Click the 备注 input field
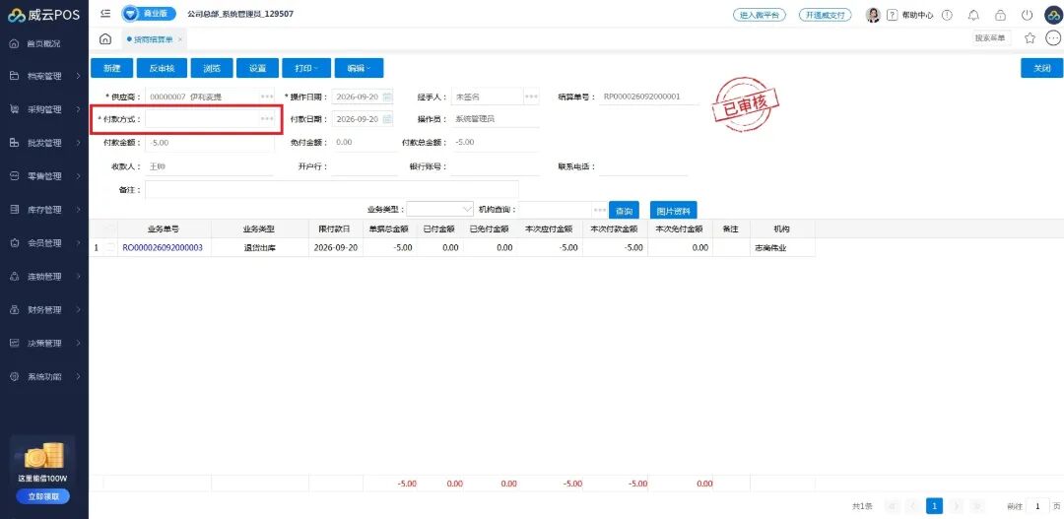Viewport: 1064px width, 519px height. click(332, 189)
